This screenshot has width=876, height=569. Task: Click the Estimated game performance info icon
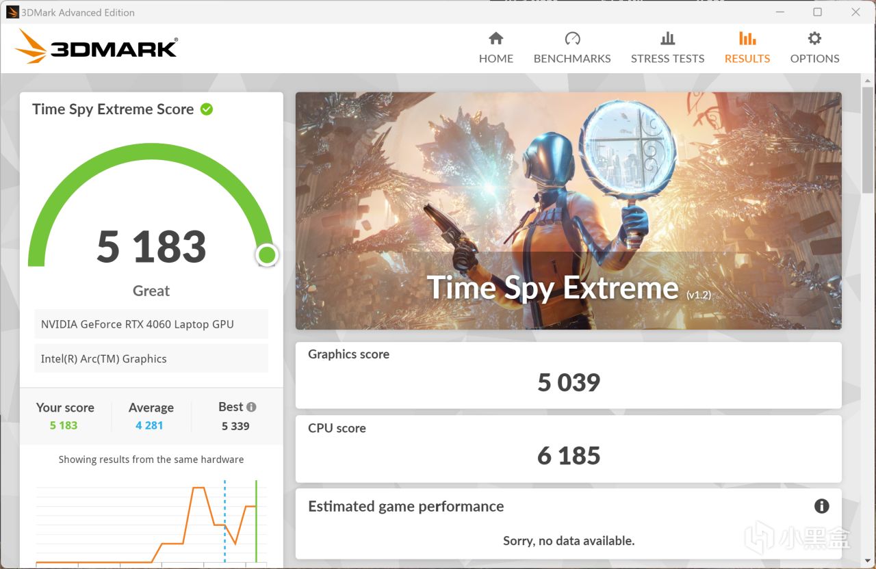coord(822,506)
